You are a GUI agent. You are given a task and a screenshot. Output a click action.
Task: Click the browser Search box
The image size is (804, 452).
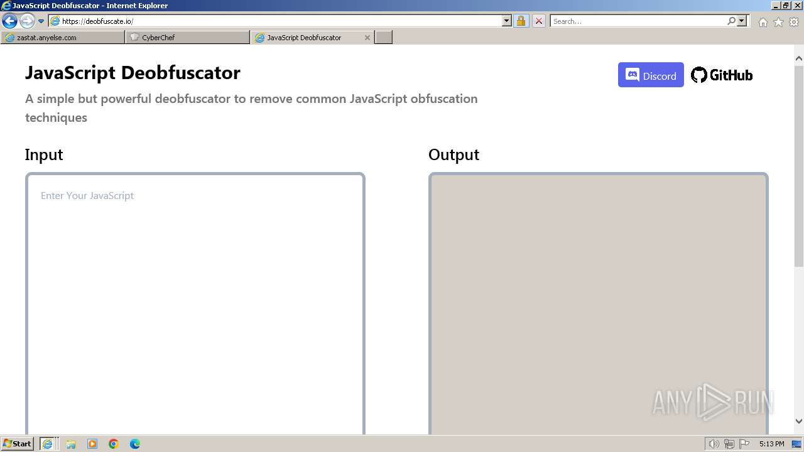click(x=638, y=21)
